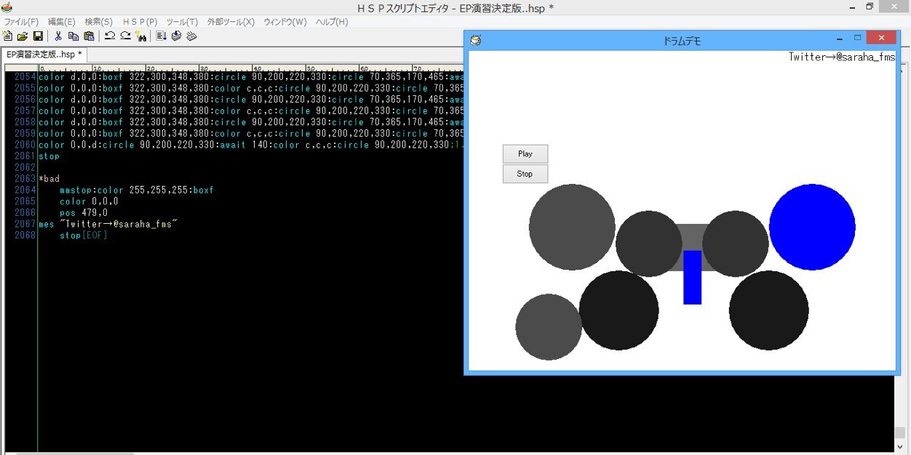Save the script with the floppy icon
Screen dimensions: 911x455
pos(38,36)
